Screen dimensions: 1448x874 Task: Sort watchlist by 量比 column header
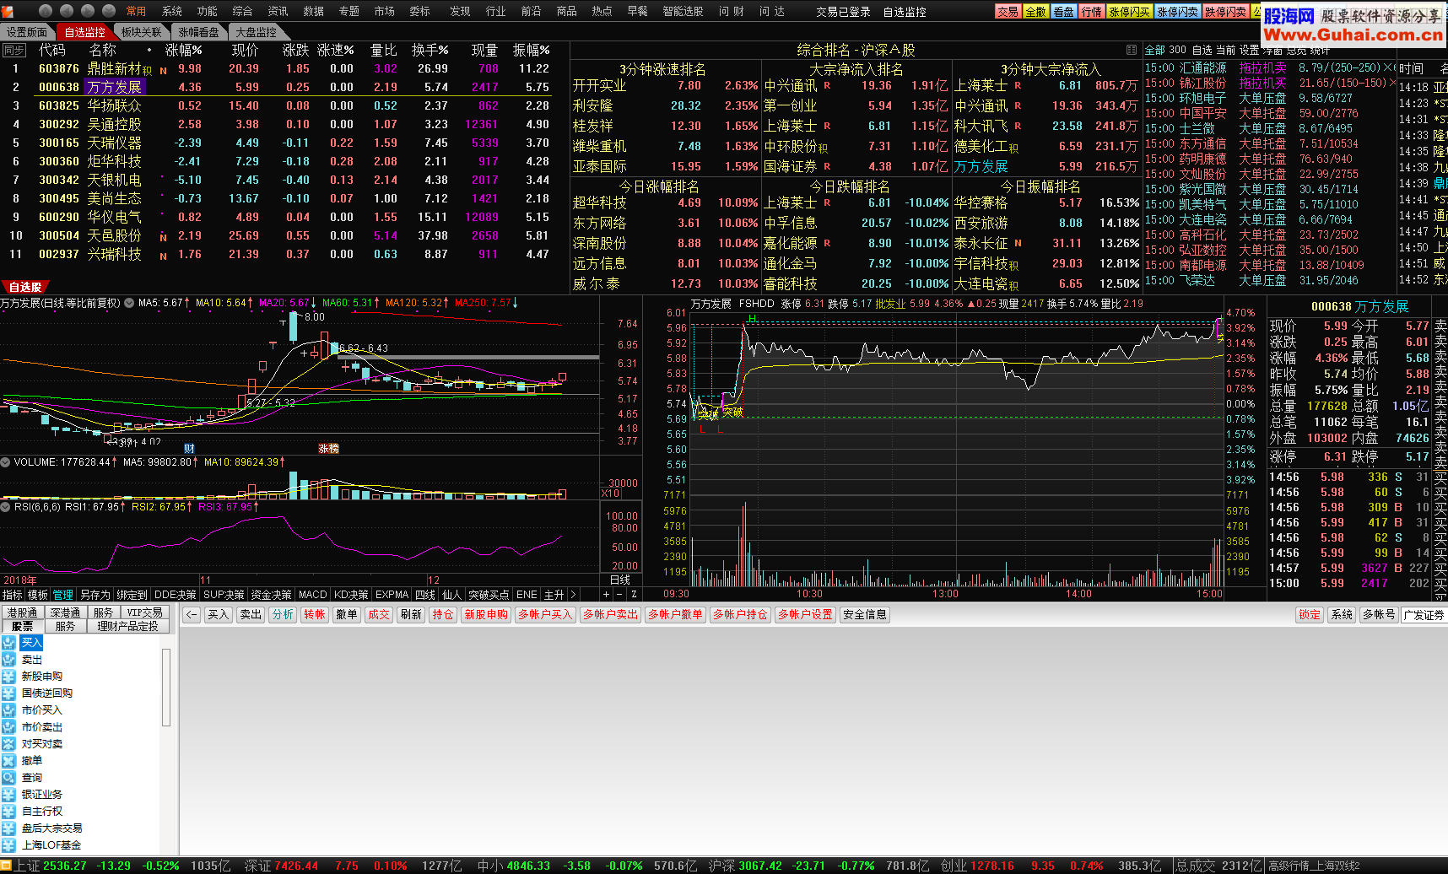point(384,51)
